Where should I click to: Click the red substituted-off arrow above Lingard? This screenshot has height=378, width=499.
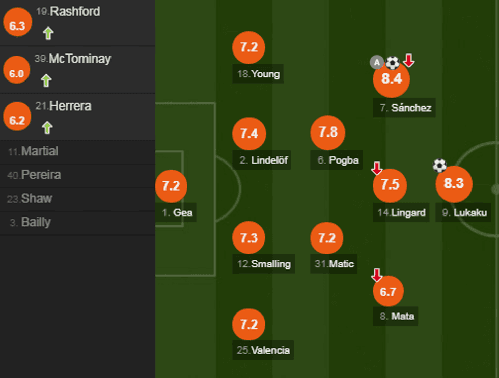[x=377, y=168]
